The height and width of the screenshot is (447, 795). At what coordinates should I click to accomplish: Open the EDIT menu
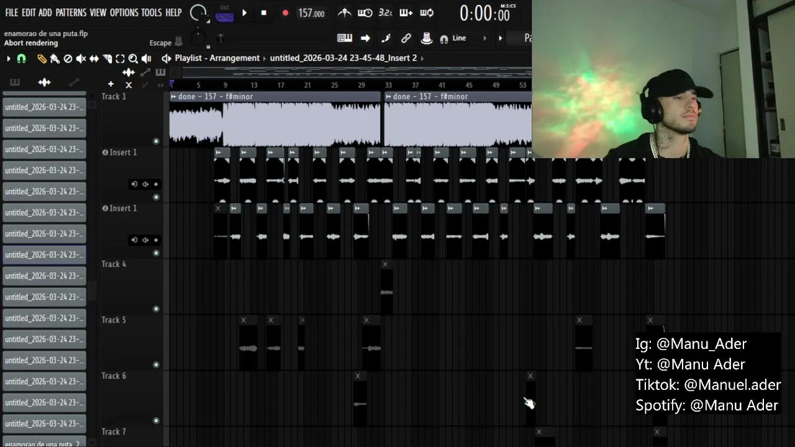coord(29,12)
